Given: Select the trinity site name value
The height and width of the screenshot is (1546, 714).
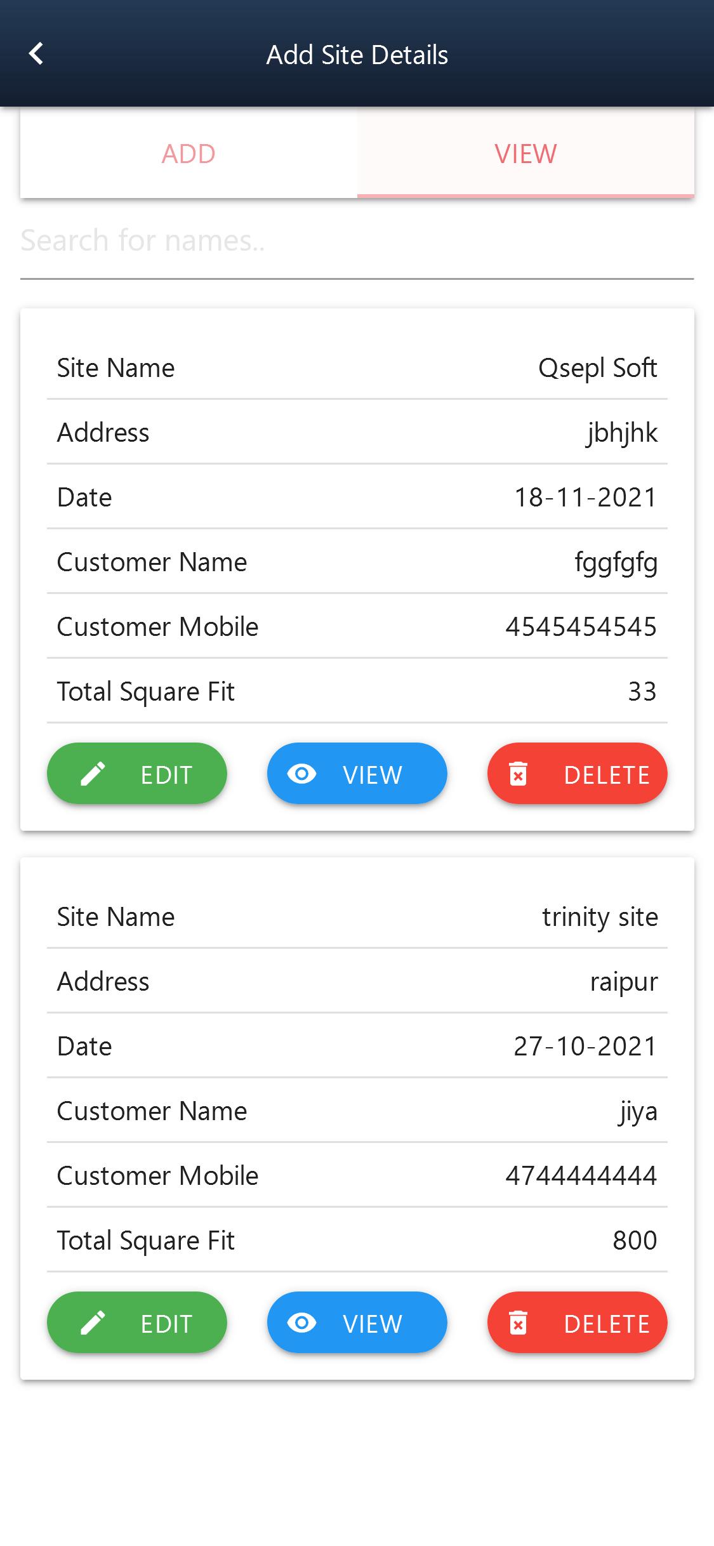Looking at the screenshot, I should coord(600,918).
